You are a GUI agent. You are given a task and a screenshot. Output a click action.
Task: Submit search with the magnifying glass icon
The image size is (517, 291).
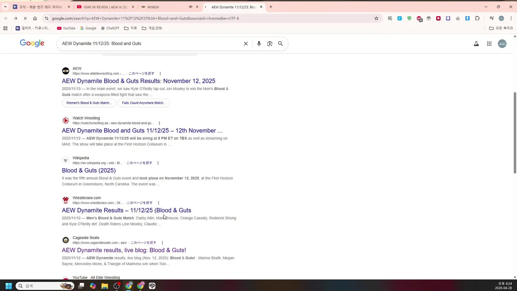280,44
